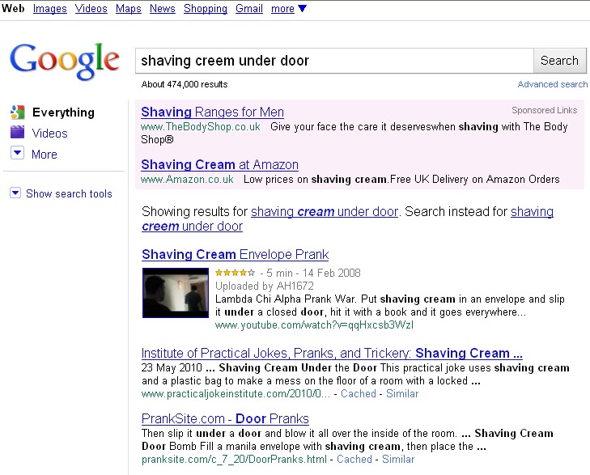590x475 pixels.
Task: Select Everything filter in sidebar
Action: point(63,112)
